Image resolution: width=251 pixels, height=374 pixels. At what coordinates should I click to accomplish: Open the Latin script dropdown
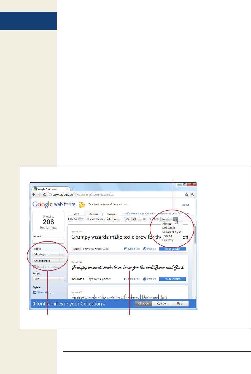[48, 279]
